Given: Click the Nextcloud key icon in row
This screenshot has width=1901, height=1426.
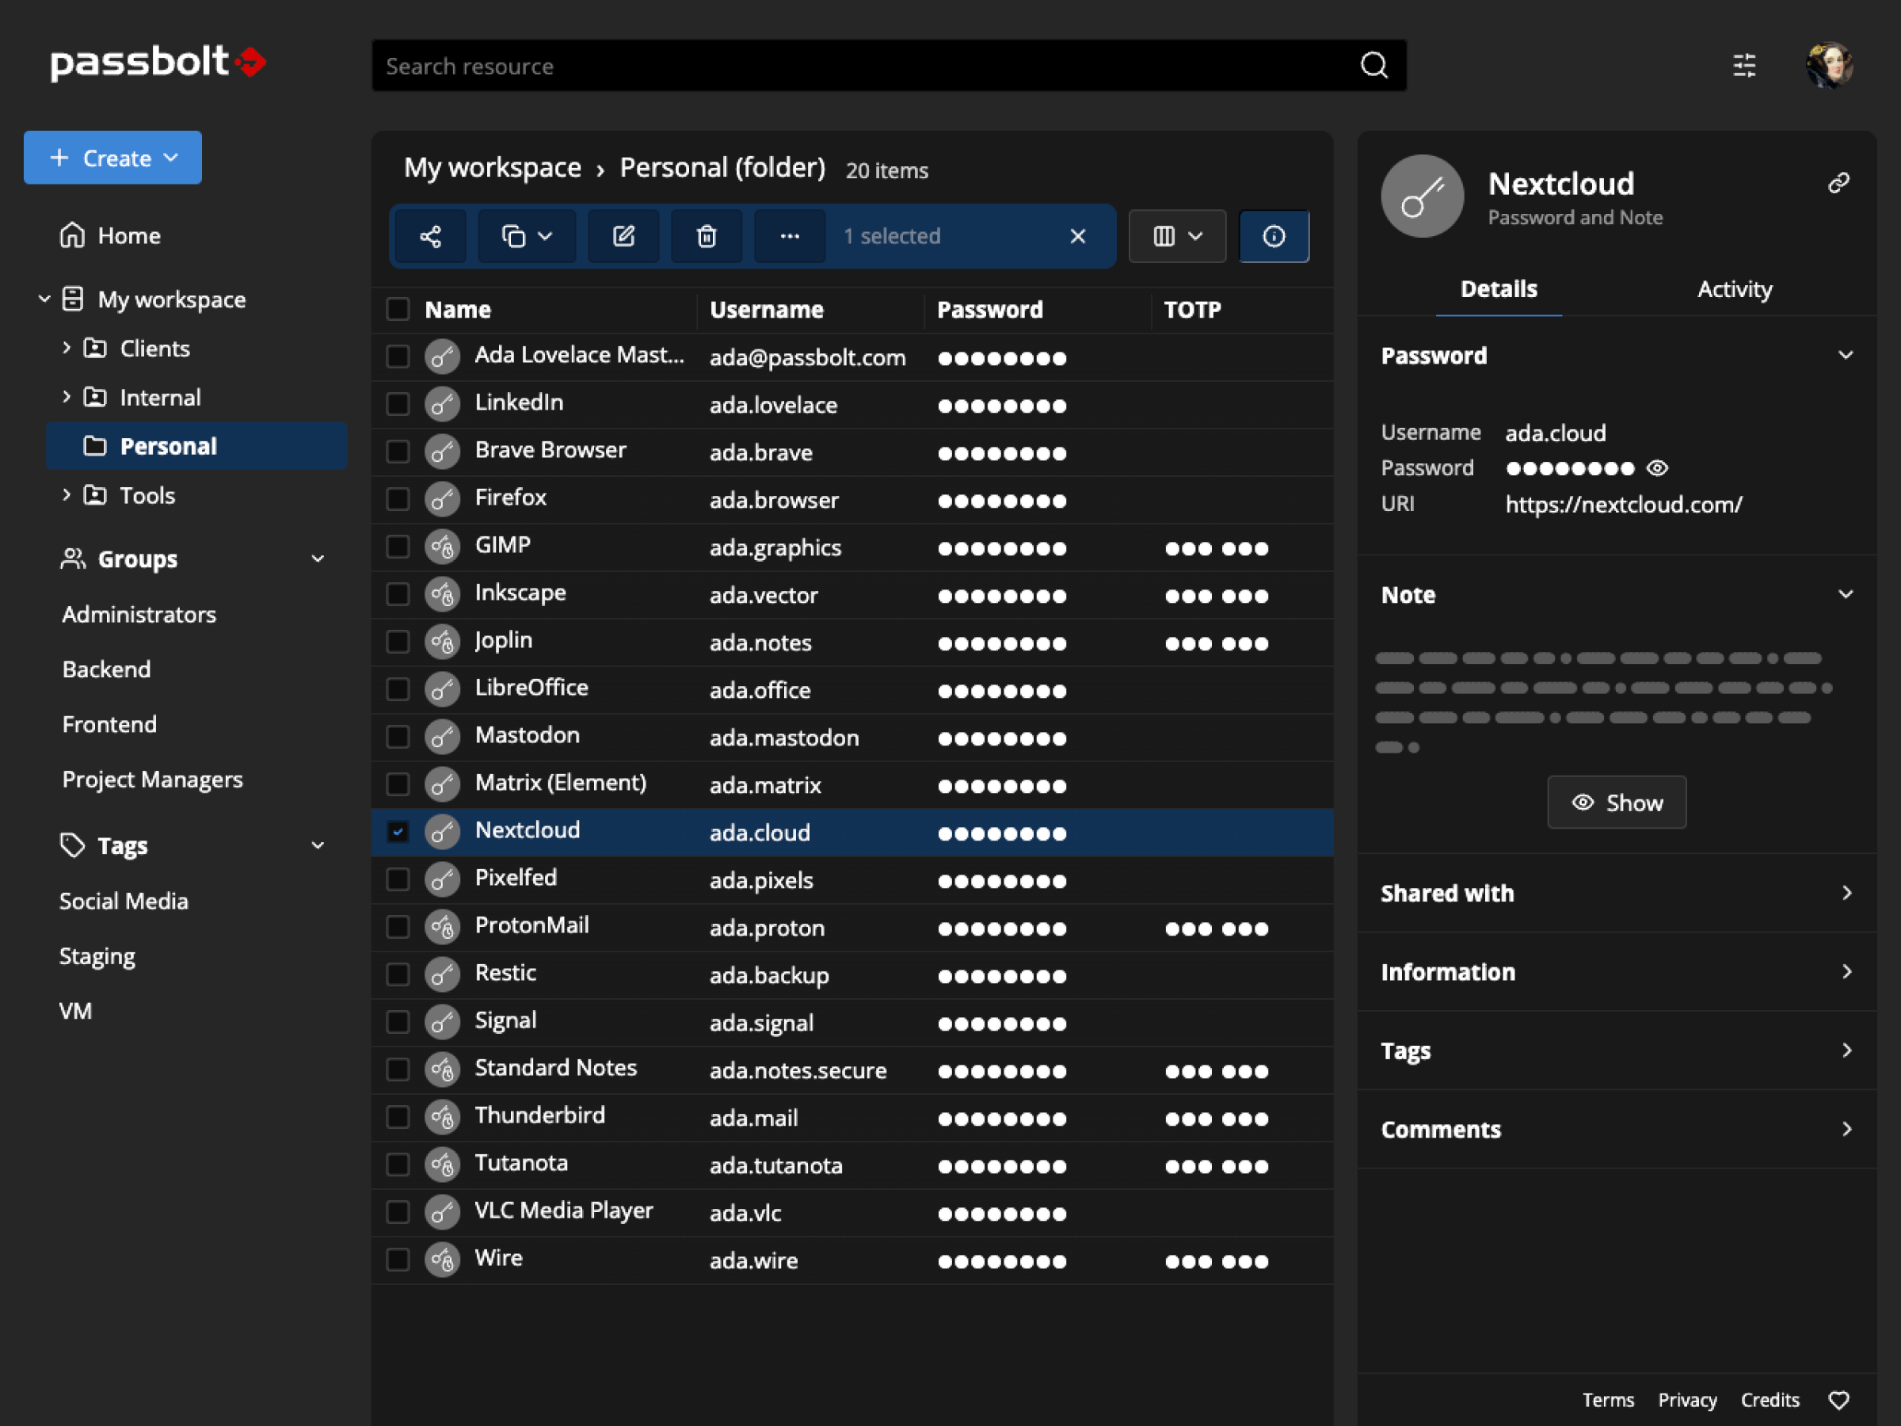Looking at the screenshot, I should (x=442, y=831).
